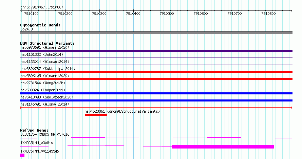Open nsv1151332 (John2014) variant label

pos(42,54)
